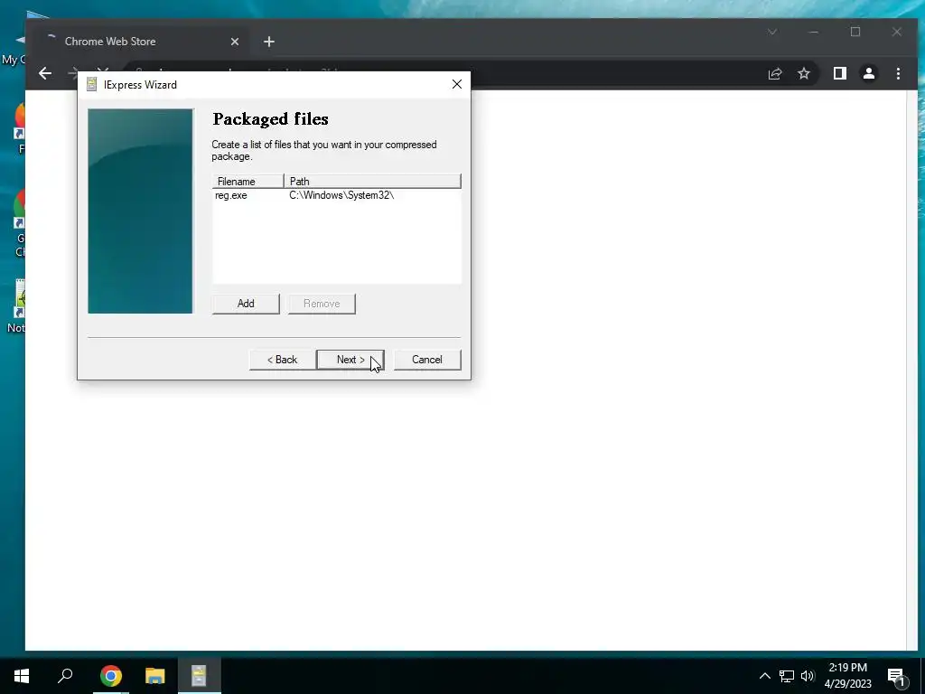Open network settings tray icon
Screen dimensions: 925x694
(787, 676)
